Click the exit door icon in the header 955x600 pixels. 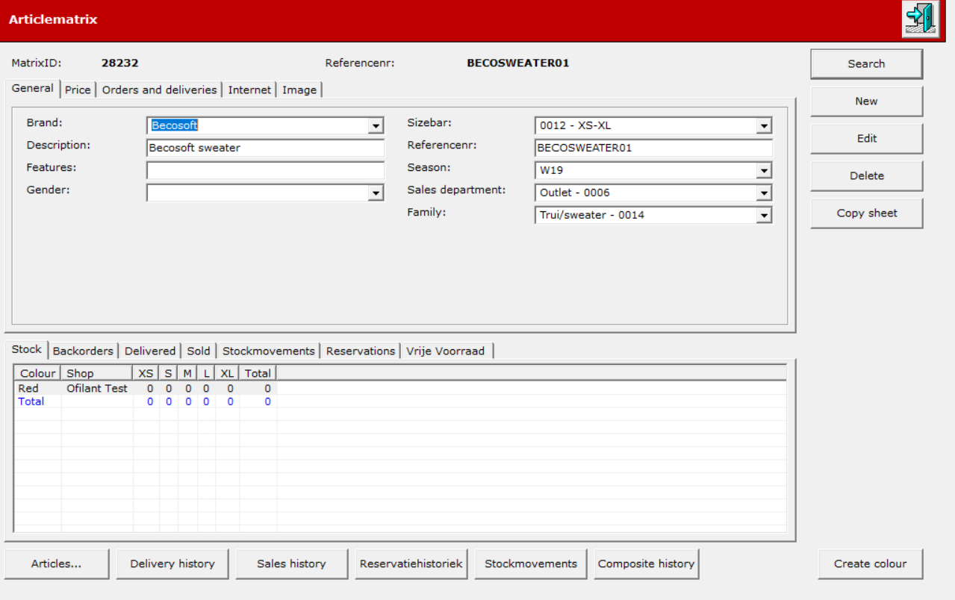(x=920, y=19)
